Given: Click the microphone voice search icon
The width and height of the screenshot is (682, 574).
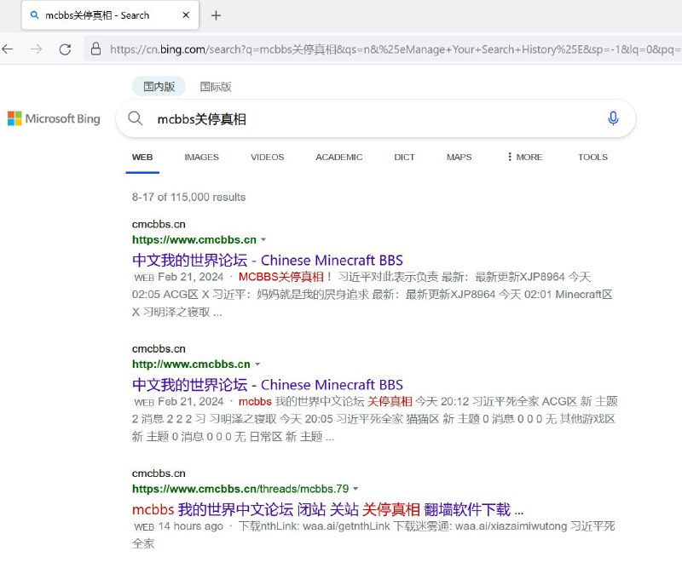Looking at the screenshot, I should tap(613, 119).
